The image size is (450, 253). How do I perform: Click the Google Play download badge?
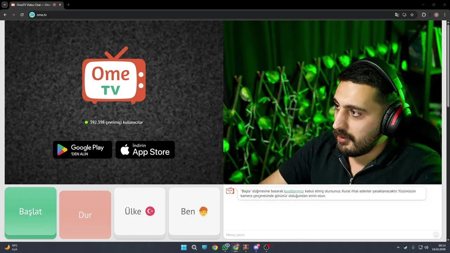(83, 150)
